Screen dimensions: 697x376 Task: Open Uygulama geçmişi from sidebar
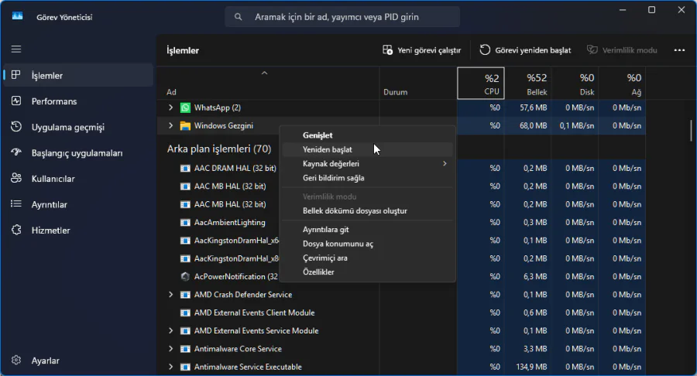[78, 127]
